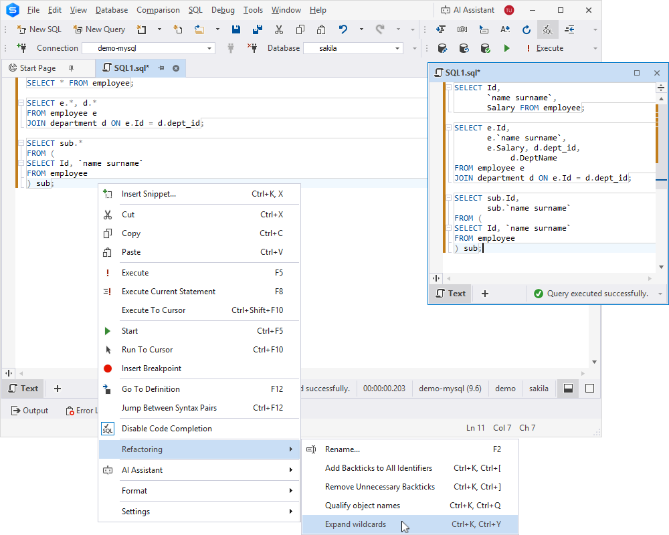Open the dropdown arrow next to Undo
The height and width of the screenshot is (535, 669).
(361, 29)
